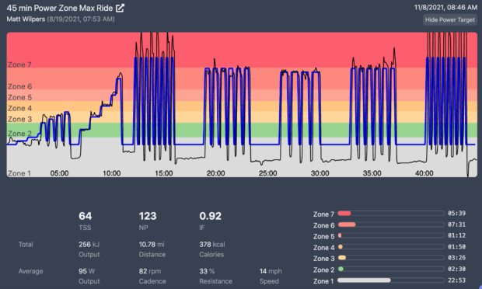
Task: Open the external link icon beside ride title
Action: point(120,8)
